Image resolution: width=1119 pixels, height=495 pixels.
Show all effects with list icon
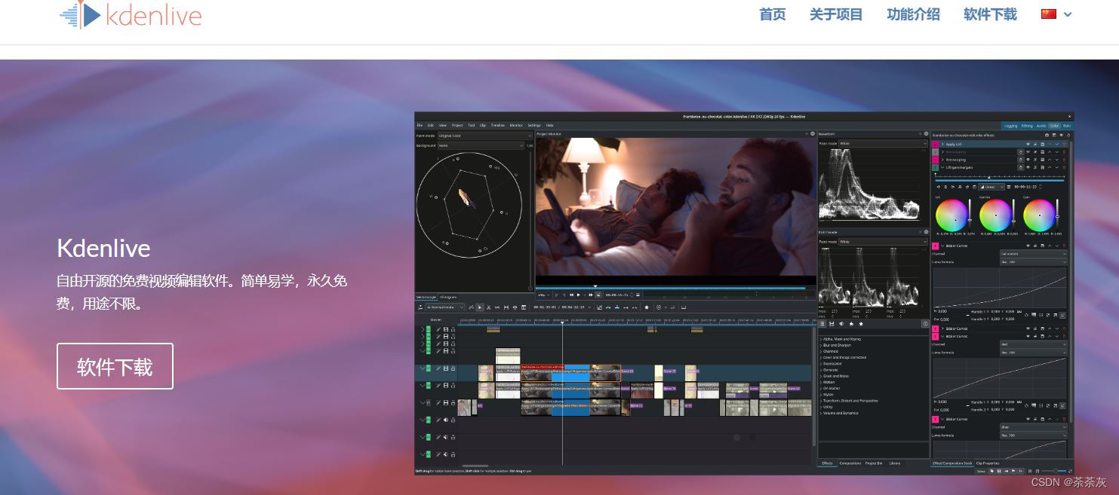(822, 324)
